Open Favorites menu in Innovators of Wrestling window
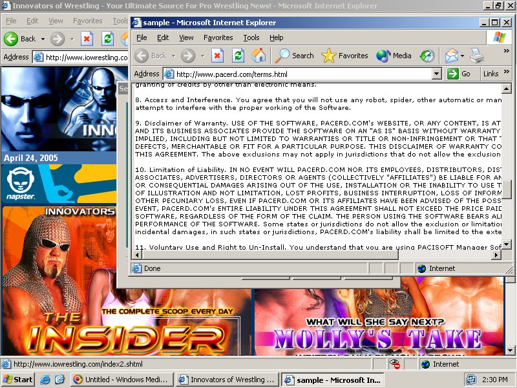 tap(87, 21)
